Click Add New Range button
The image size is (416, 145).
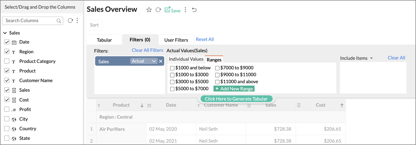[234, 89]
